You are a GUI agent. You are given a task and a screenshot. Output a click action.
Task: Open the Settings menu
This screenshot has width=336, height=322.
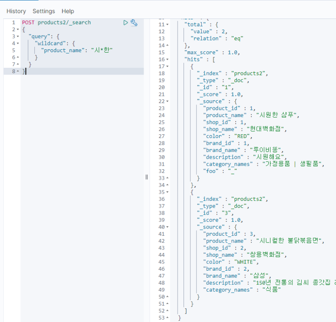click(x=44, y=11)
